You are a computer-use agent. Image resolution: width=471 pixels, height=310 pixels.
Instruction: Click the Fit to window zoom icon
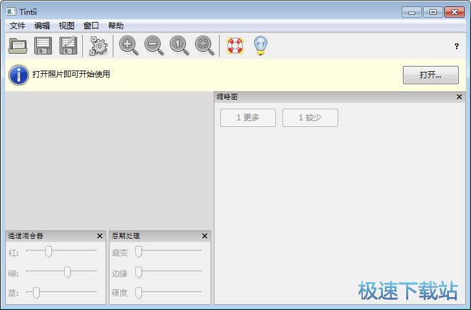(204, 46)
